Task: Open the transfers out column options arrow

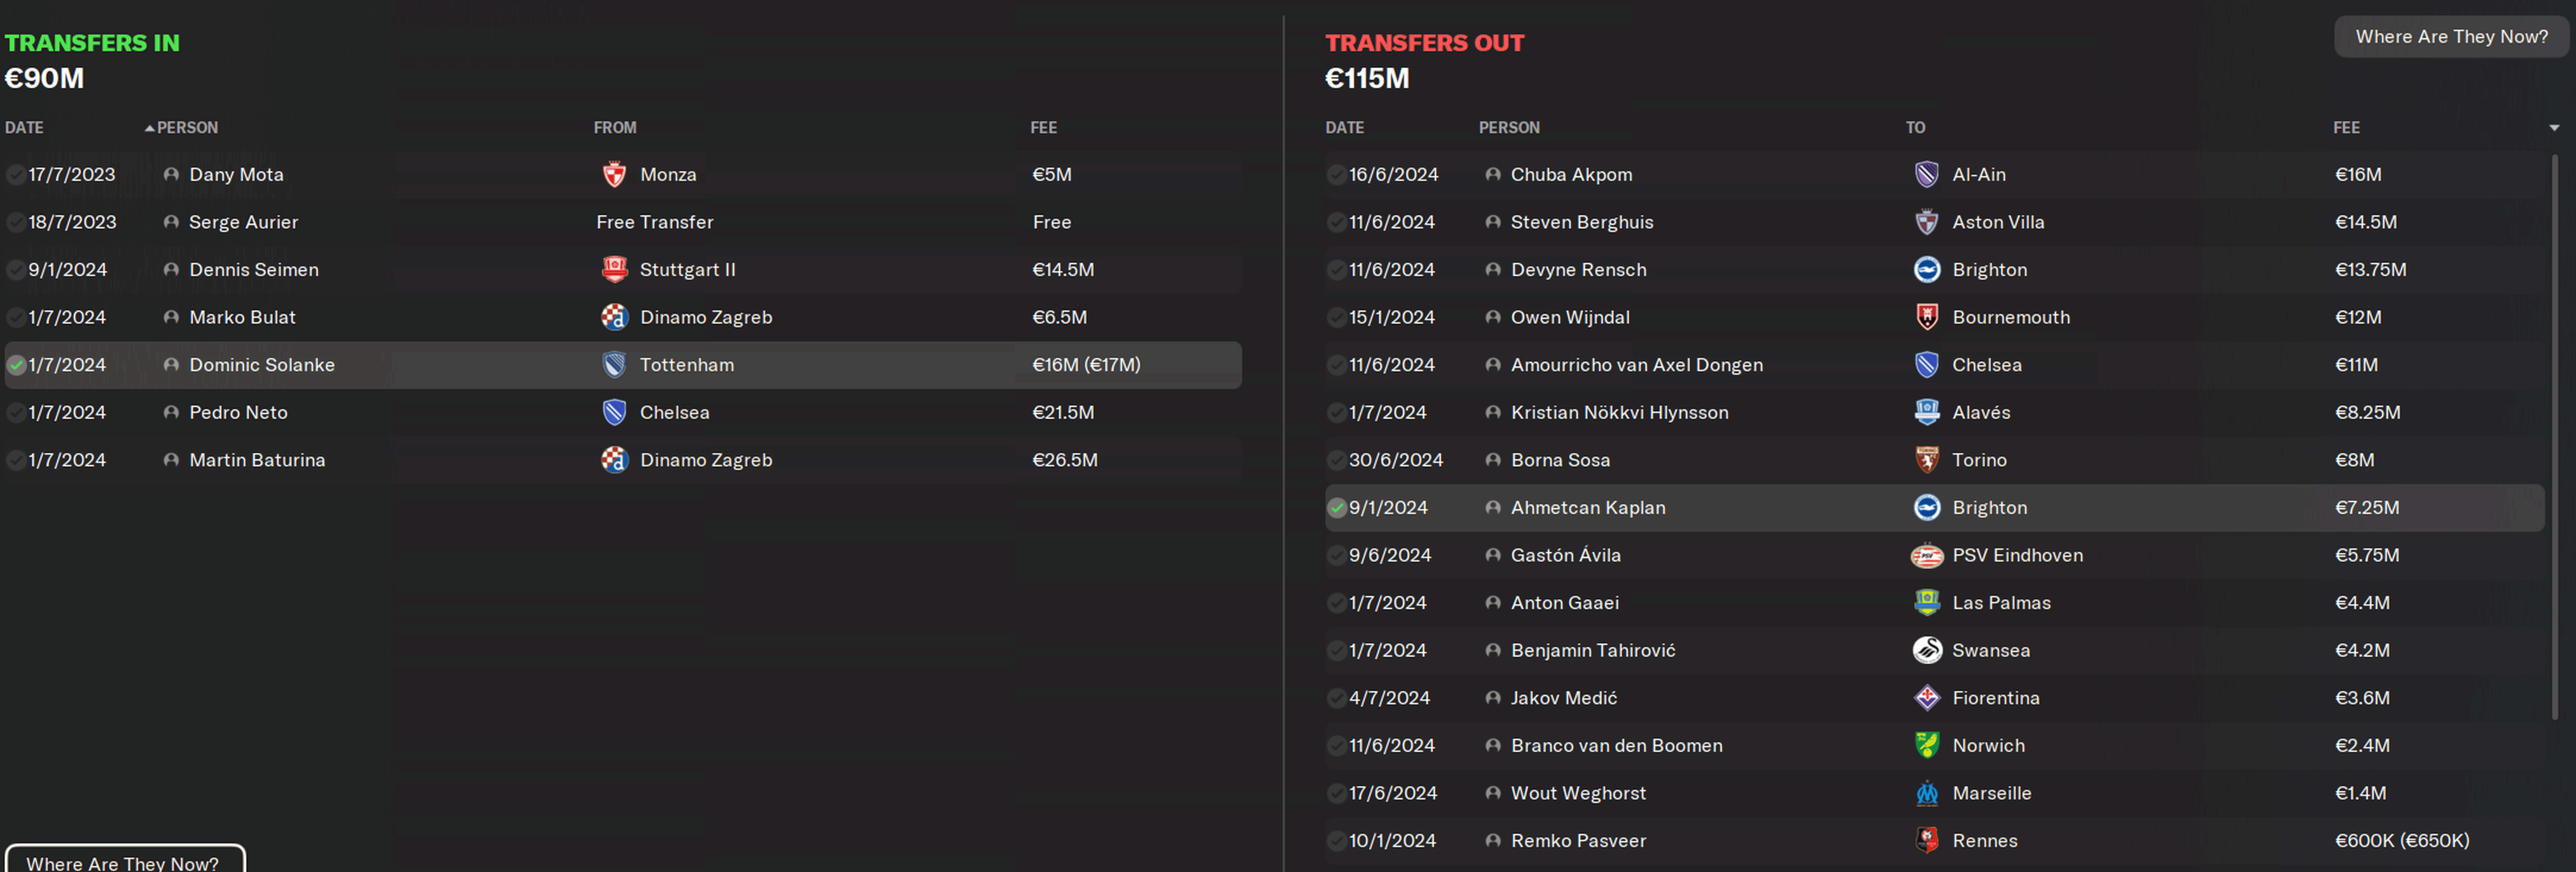Action: (x=2553, y=128)
